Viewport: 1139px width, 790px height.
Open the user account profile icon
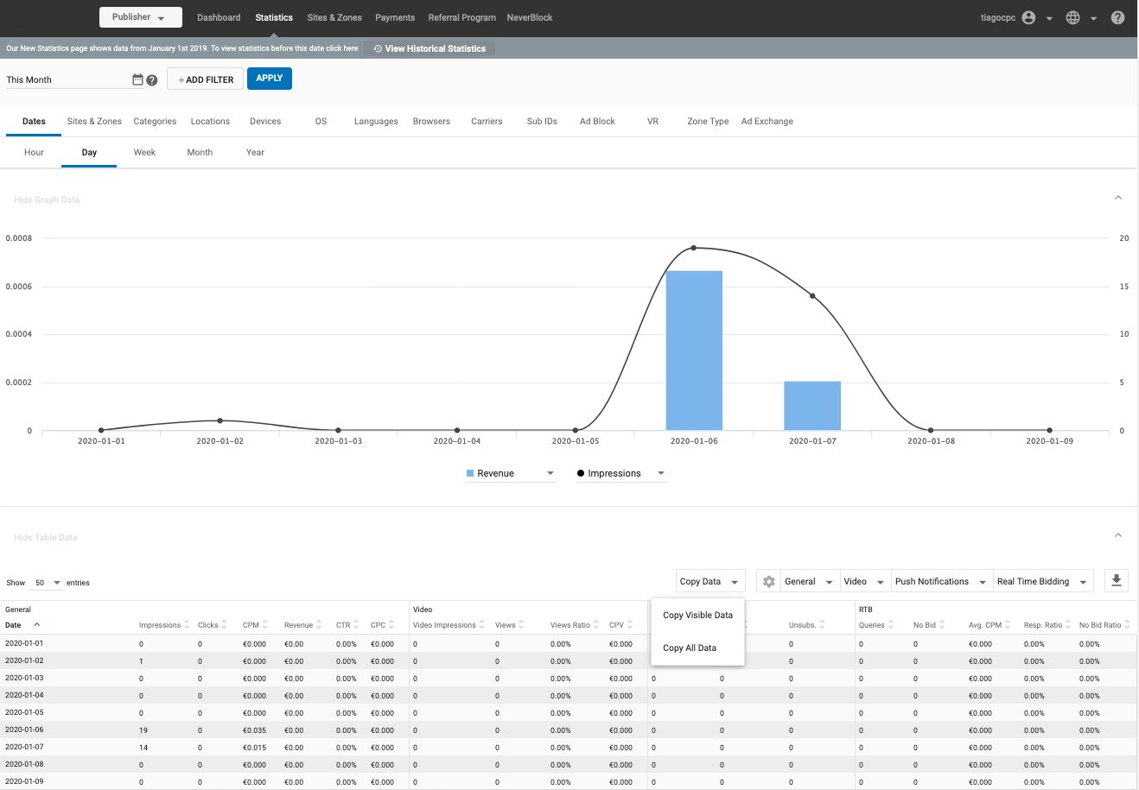1028,17
